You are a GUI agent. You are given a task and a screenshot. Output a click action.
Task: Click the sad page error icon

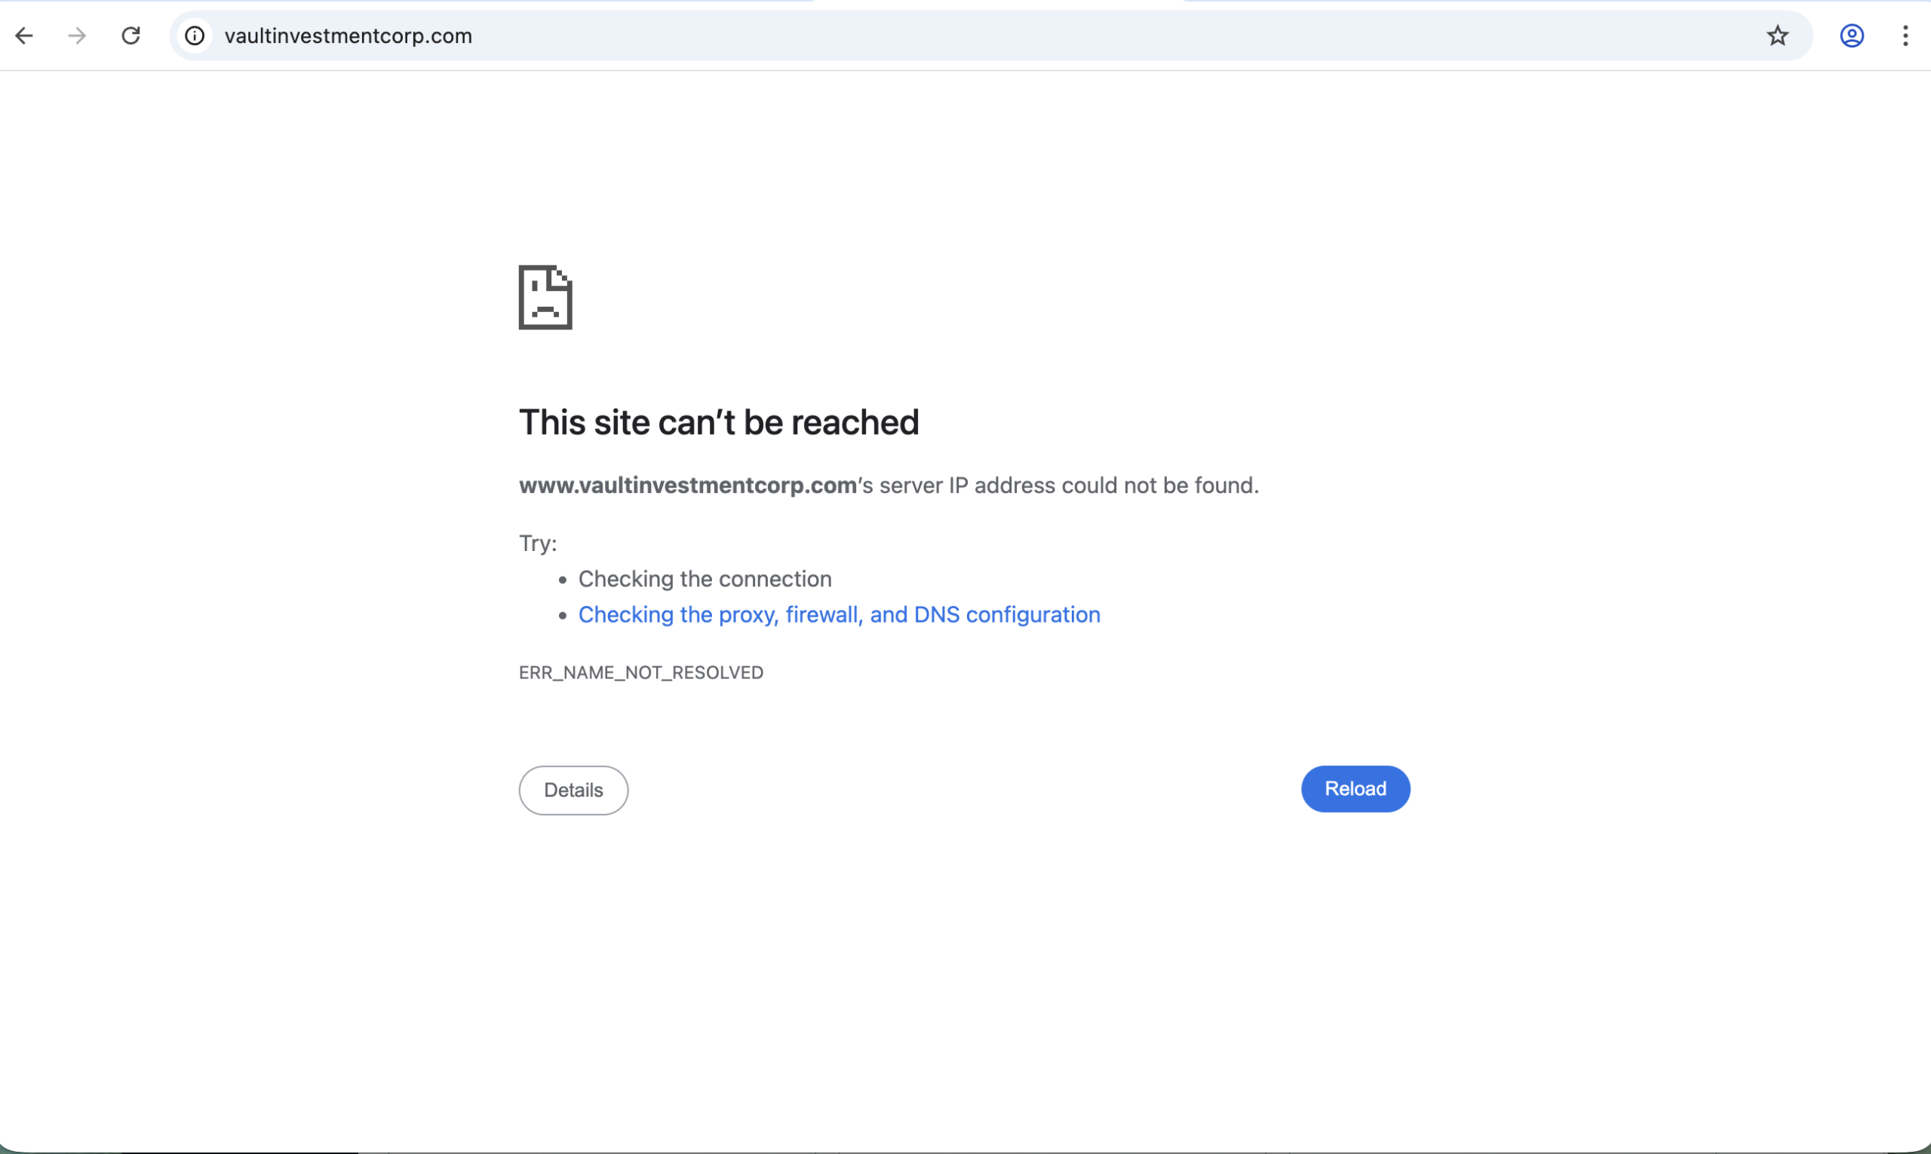pos(545,297)
